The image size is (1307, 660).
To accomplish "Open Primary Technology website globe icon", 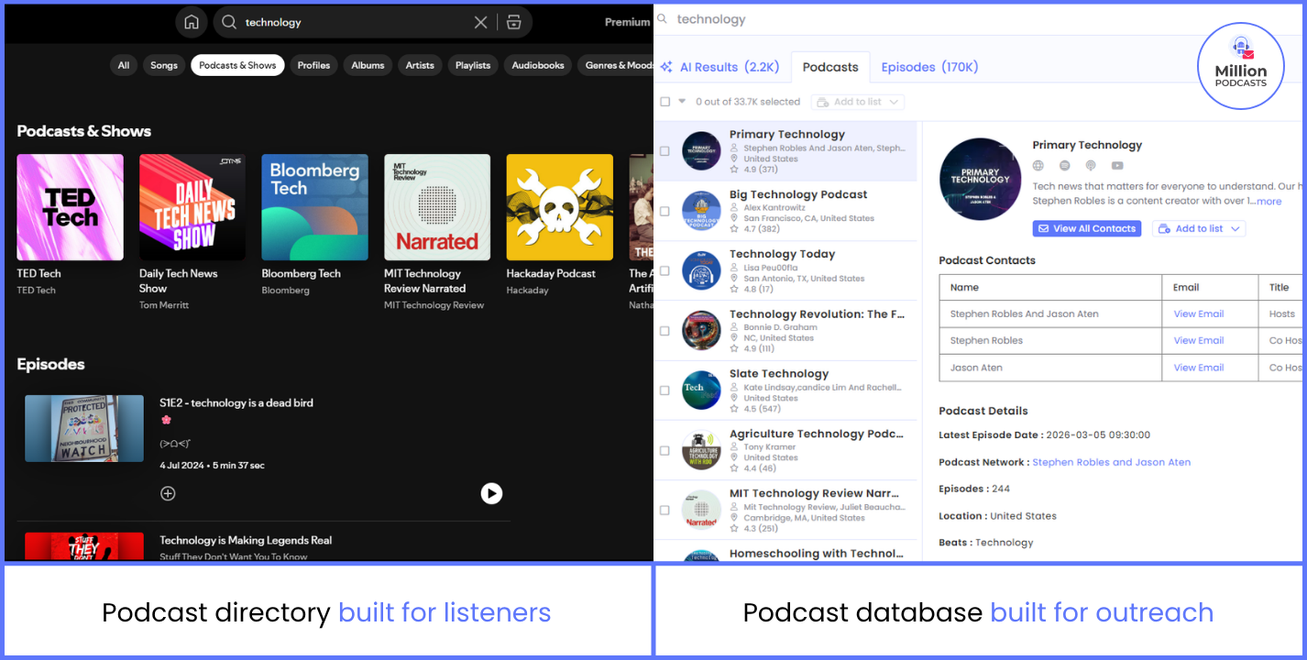I will point(1038,166).
